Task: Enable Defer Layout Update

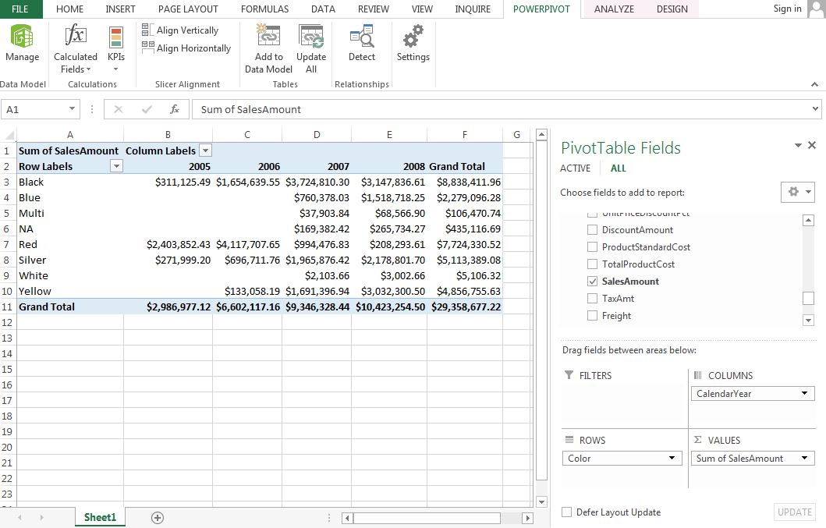Action: (x=565, y=512)
